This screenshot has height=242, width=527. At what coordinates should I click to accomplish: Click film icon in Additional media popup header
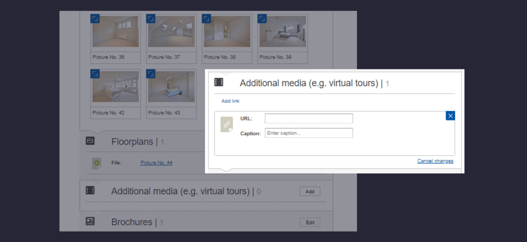219,82
